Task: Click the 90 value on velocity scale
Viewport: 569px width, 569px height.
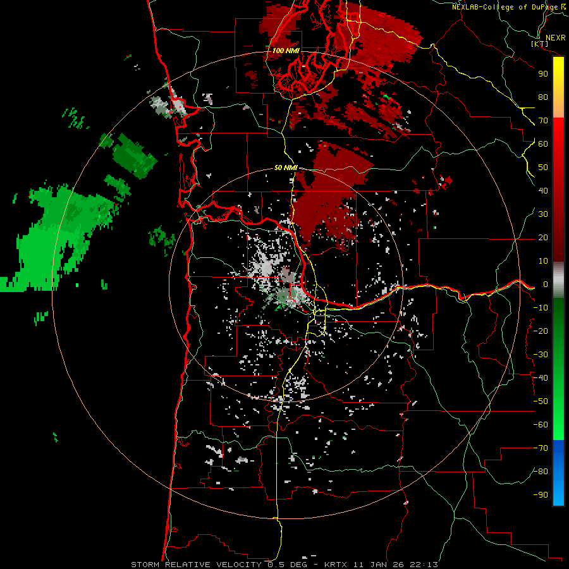Action: click(x=543, y=74)
